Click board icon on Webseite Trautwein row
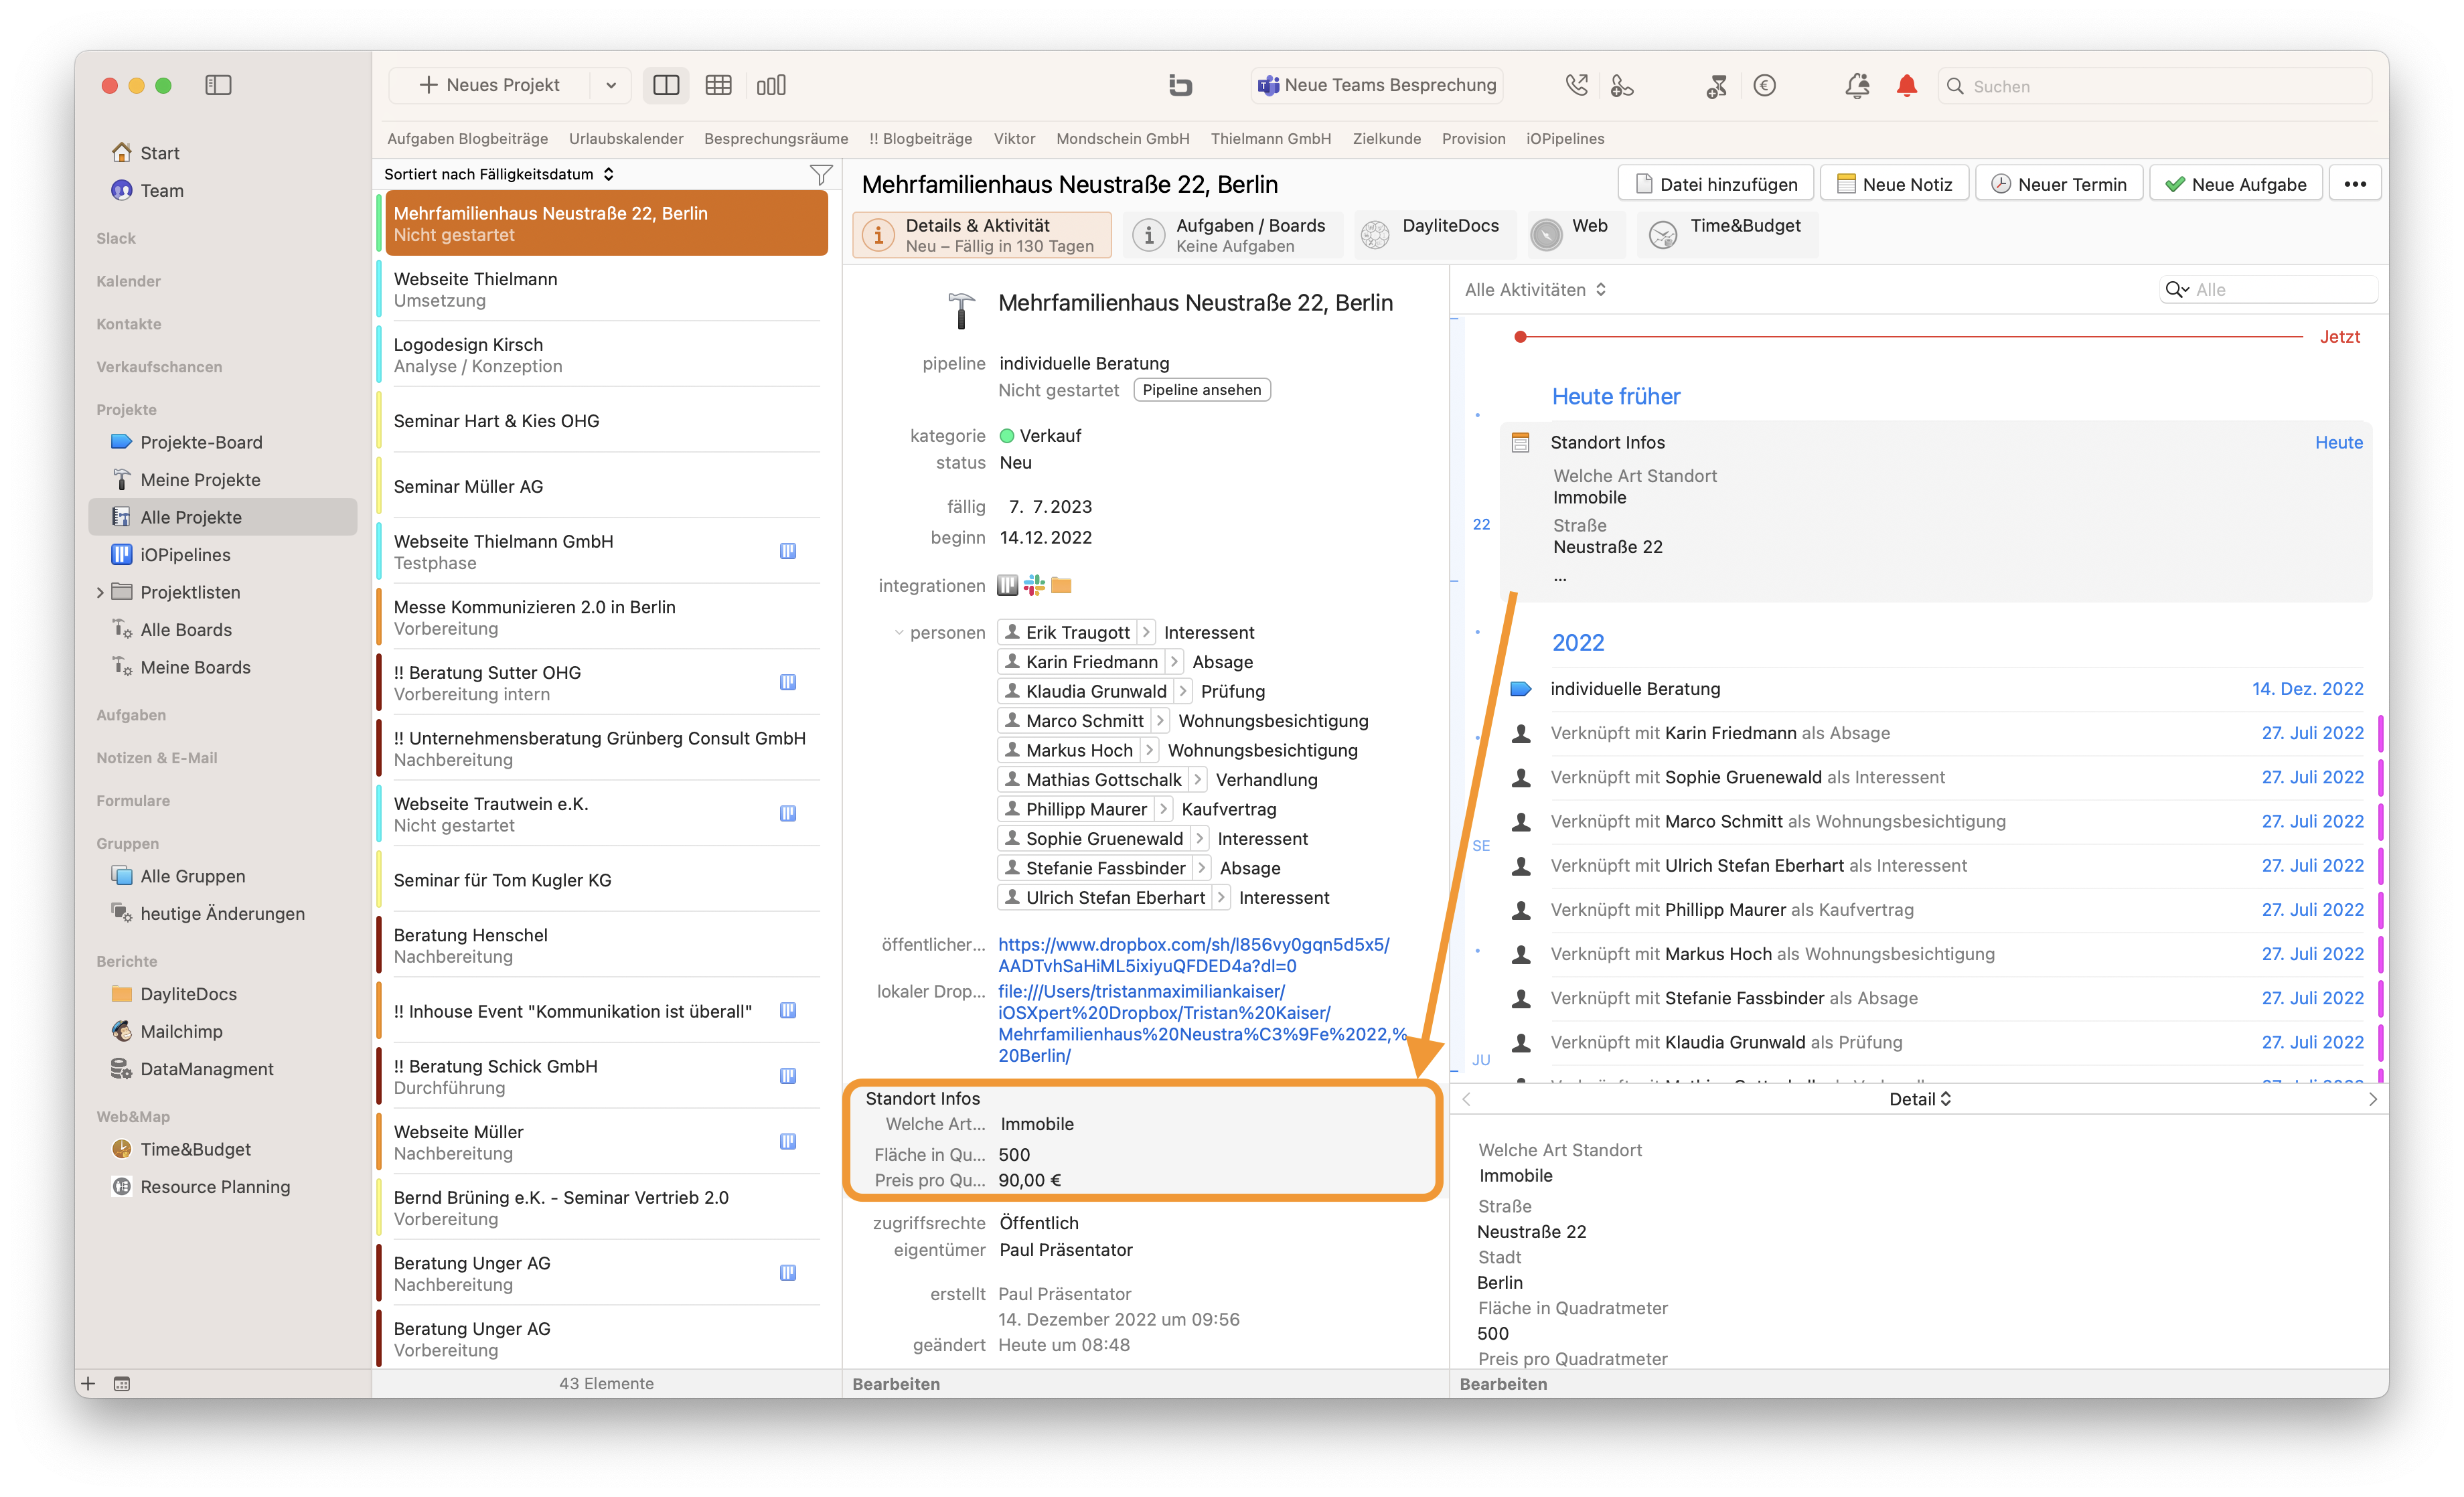2464x1497 pixels. [788, 813]
